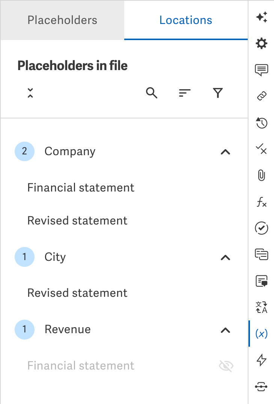Switch to the Placeholders tab
The image size is (274, 404).
62,20
